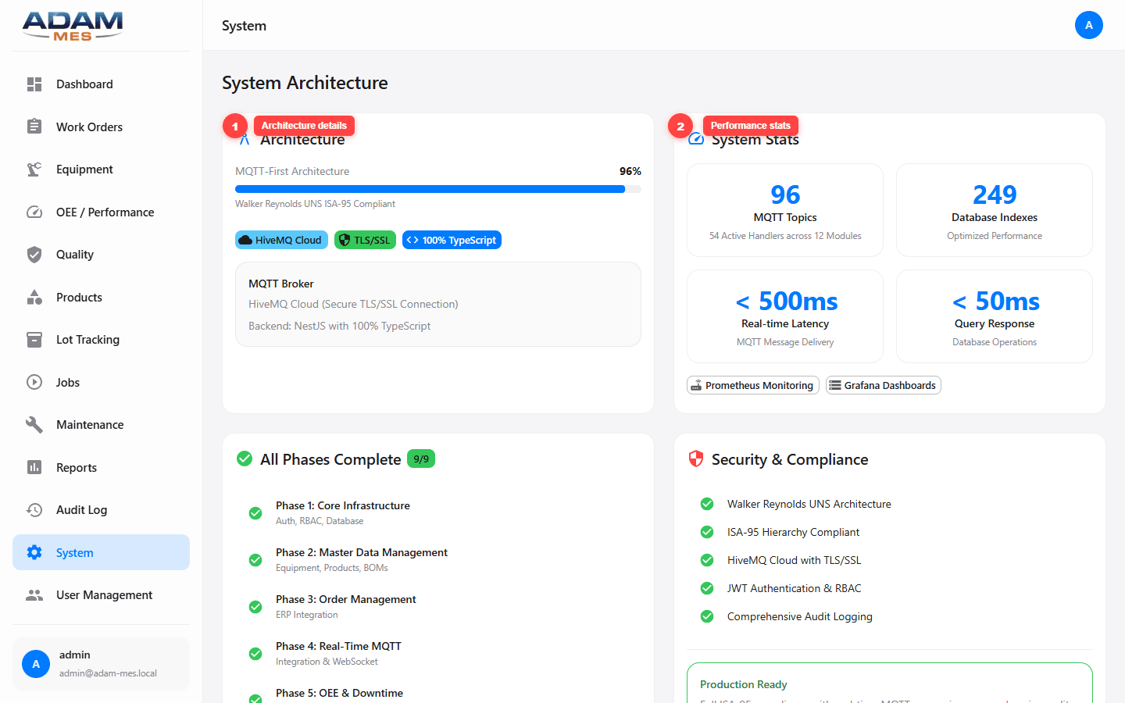1125x703 pixels.
Task: Open the Reports bar-chart icon
Action: 34,467
